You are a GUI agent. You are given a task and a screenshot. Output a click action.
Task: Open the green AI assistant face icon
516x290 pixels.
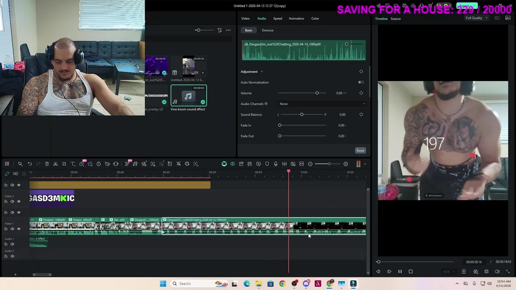[224, 164]
